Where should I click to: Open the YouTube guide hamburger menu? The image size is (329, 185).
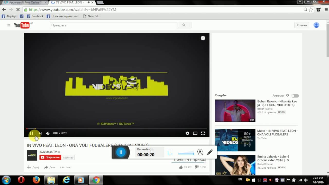click(x=9, y=25)
